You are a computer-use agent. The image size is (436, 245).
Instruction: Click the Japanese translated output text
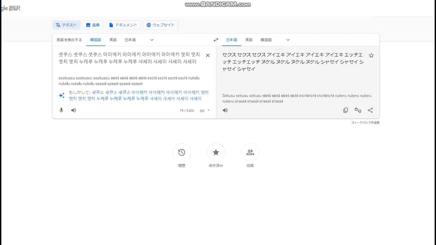tap(293, 62)
